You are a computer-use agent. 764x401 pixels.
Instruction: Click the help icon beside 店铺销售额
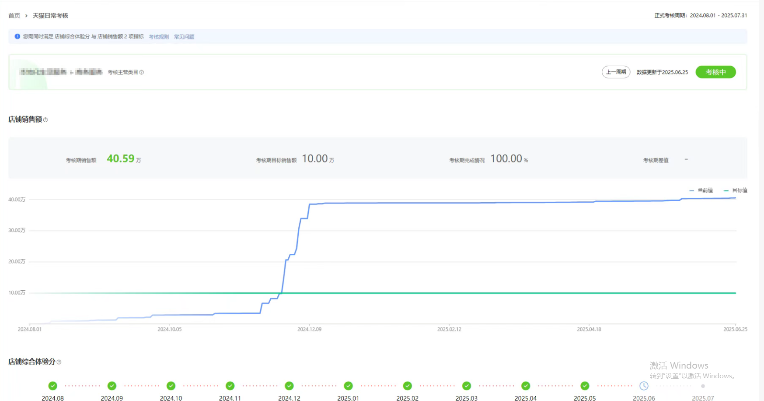click(x=45, y=120)
